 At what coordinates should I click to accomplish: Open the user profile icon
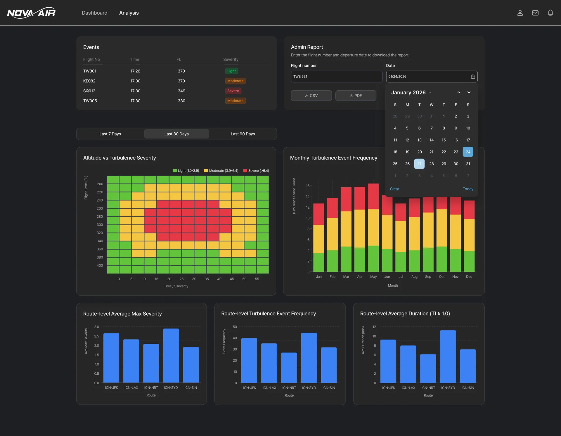point(520,13)
